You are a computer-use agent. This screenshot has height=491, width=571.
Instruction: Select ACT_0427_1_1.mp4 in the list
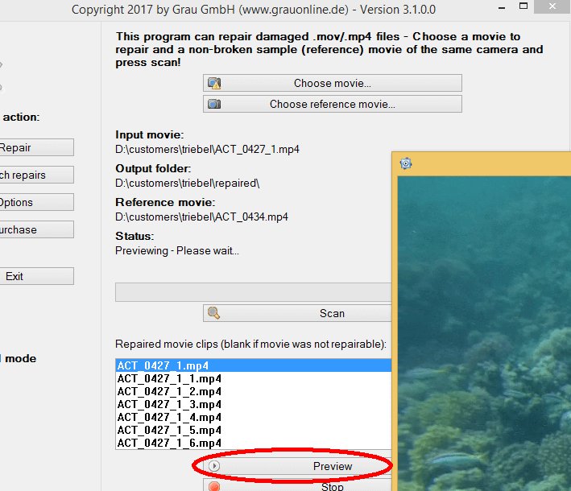tap(254, 378)
